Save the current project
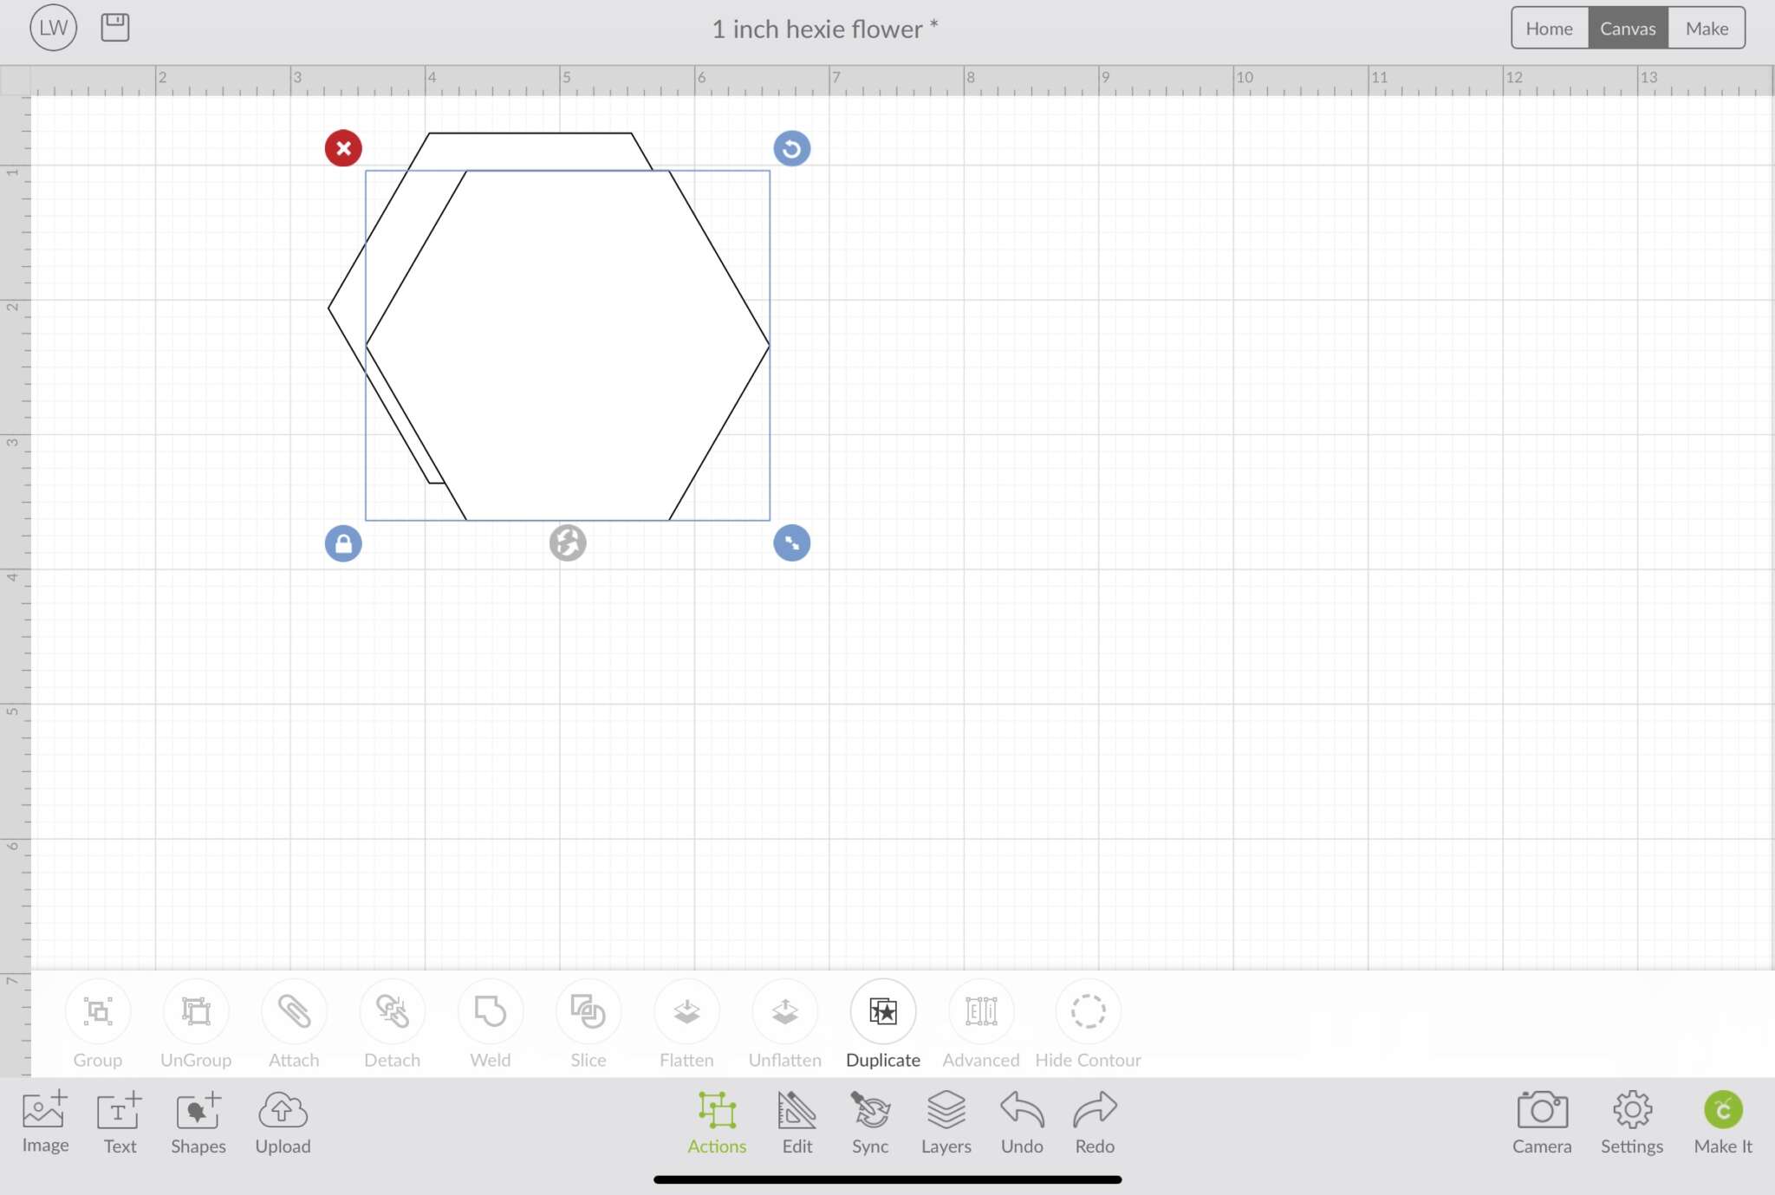1775x1195 pixels. [x=114, y=27]
